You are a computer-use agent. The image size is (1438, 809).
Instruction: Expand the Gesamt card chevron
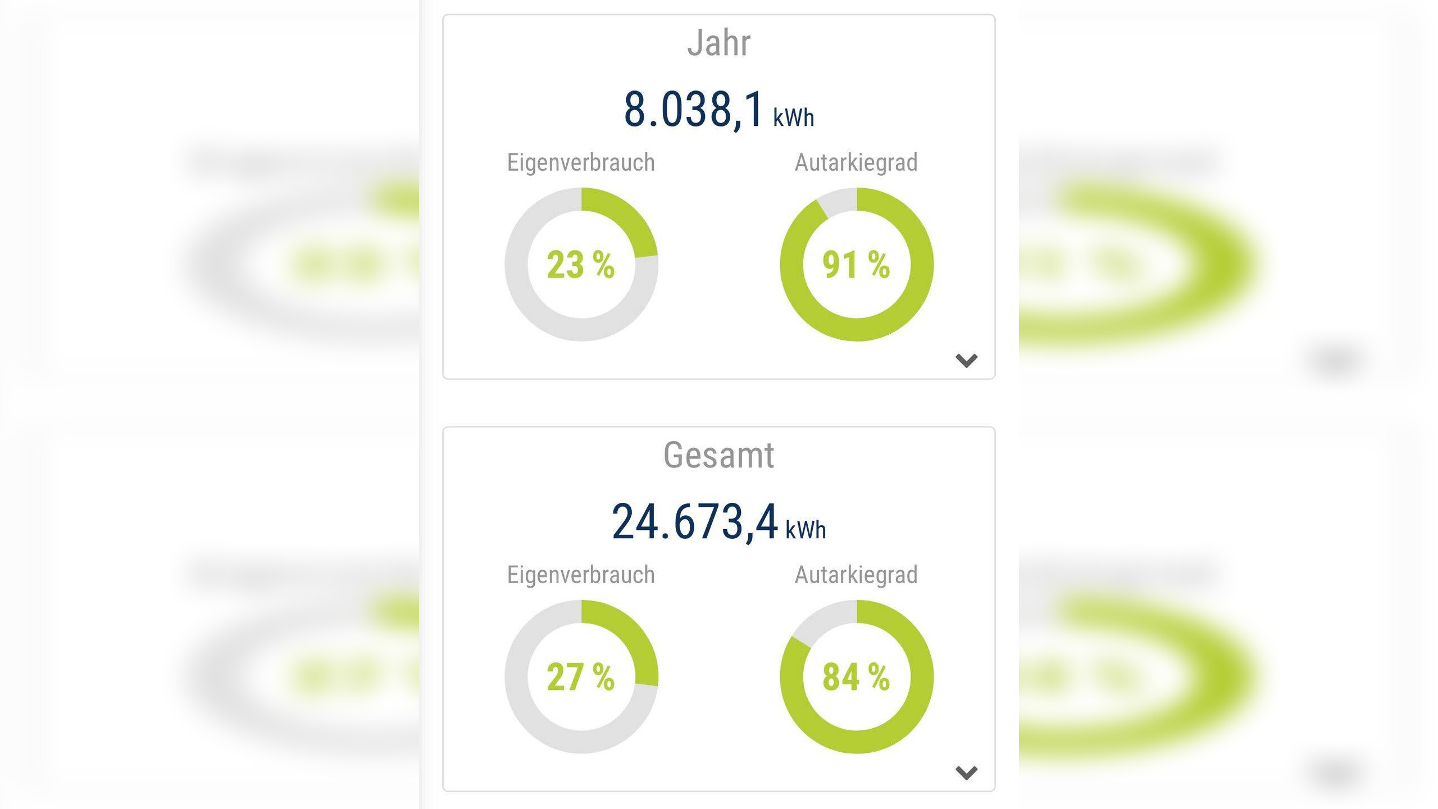pyautogui.click(x=966, y=772)
